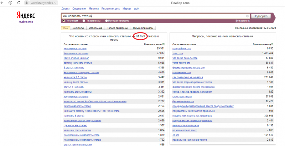
Task: Clear the search field with X icon
Action: 247,16
